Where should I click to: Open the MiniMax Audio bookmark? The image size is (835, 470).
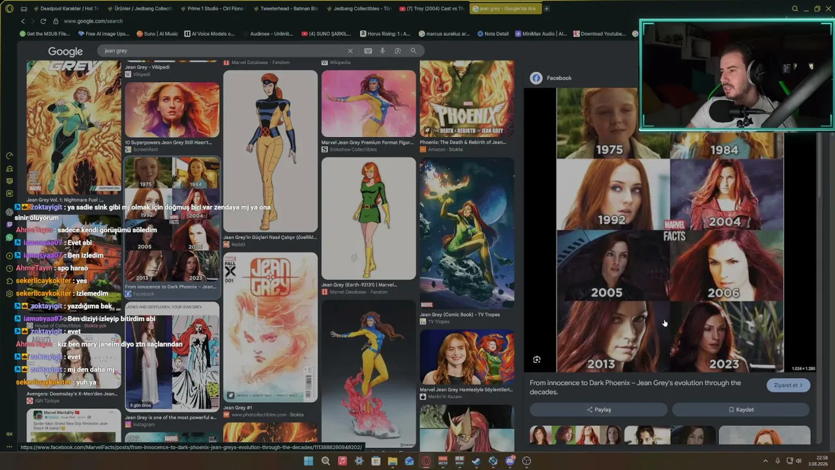[541, 34]
